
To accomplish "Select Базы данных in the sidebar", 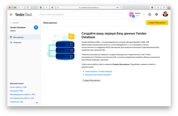I will 18,37.
